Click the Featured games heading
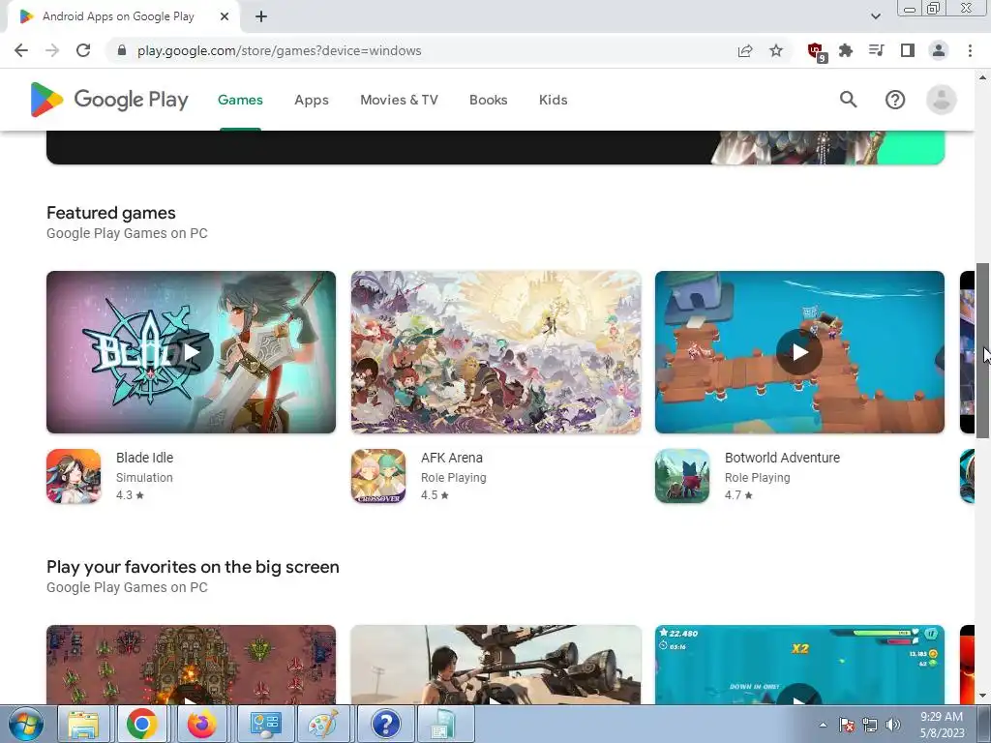Image resolution: width=991 pixels, height=743 pixels. point(111,213)
